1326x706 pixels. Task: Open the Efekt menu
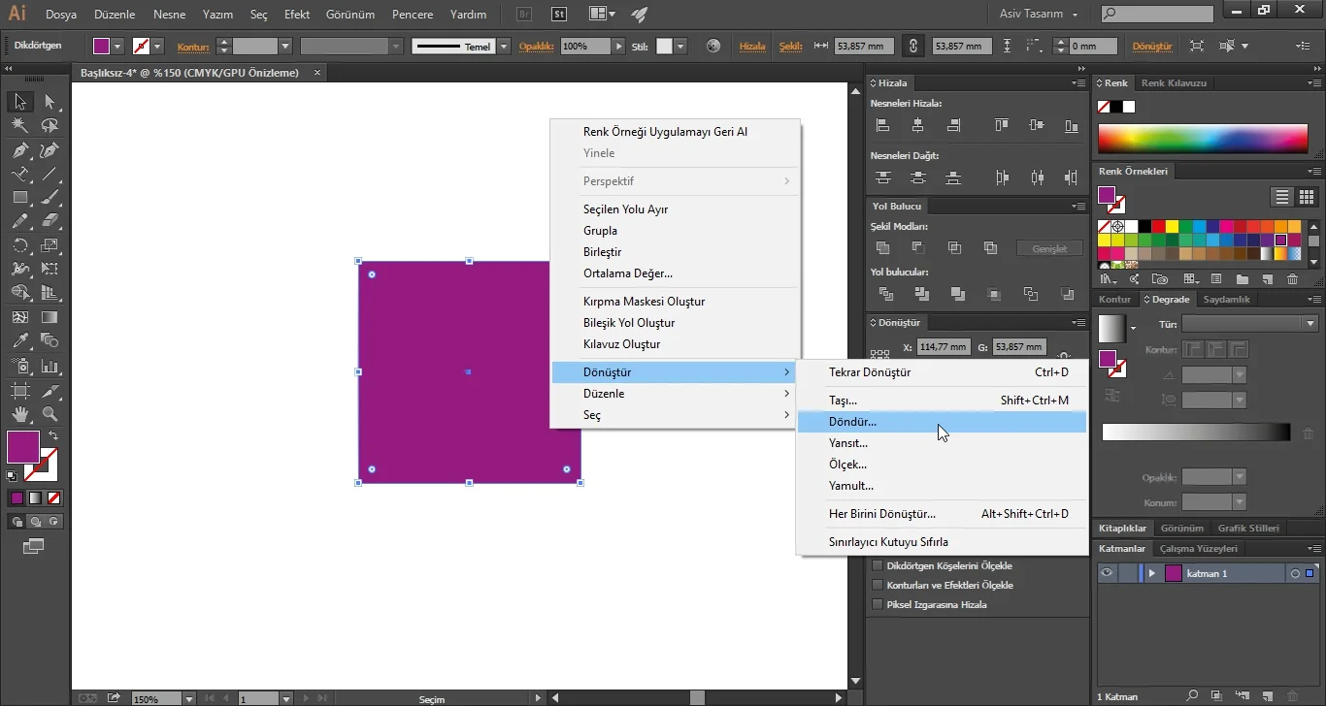(297, 15)
